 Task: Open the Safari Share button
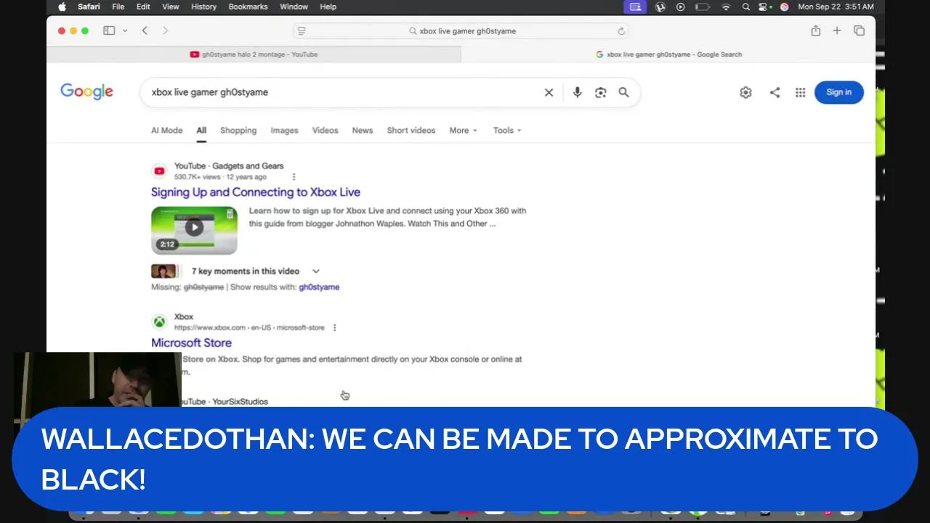pyautogui.click(x=815, y=31)
